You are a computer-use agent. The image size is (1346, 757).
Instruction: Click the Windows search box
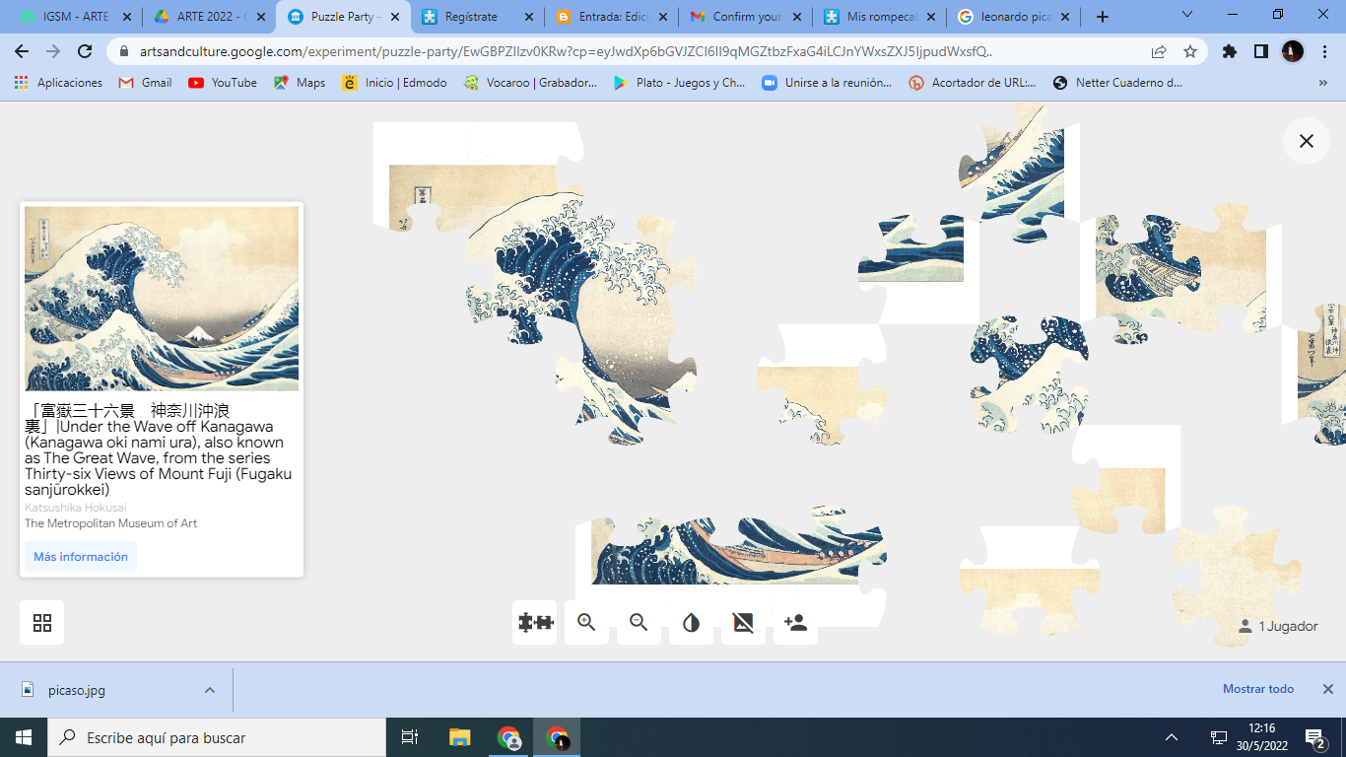click(217, 737)
